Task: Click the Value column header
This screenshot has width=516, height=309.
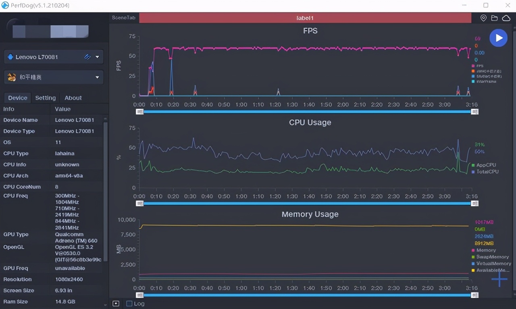Action: 62,109
